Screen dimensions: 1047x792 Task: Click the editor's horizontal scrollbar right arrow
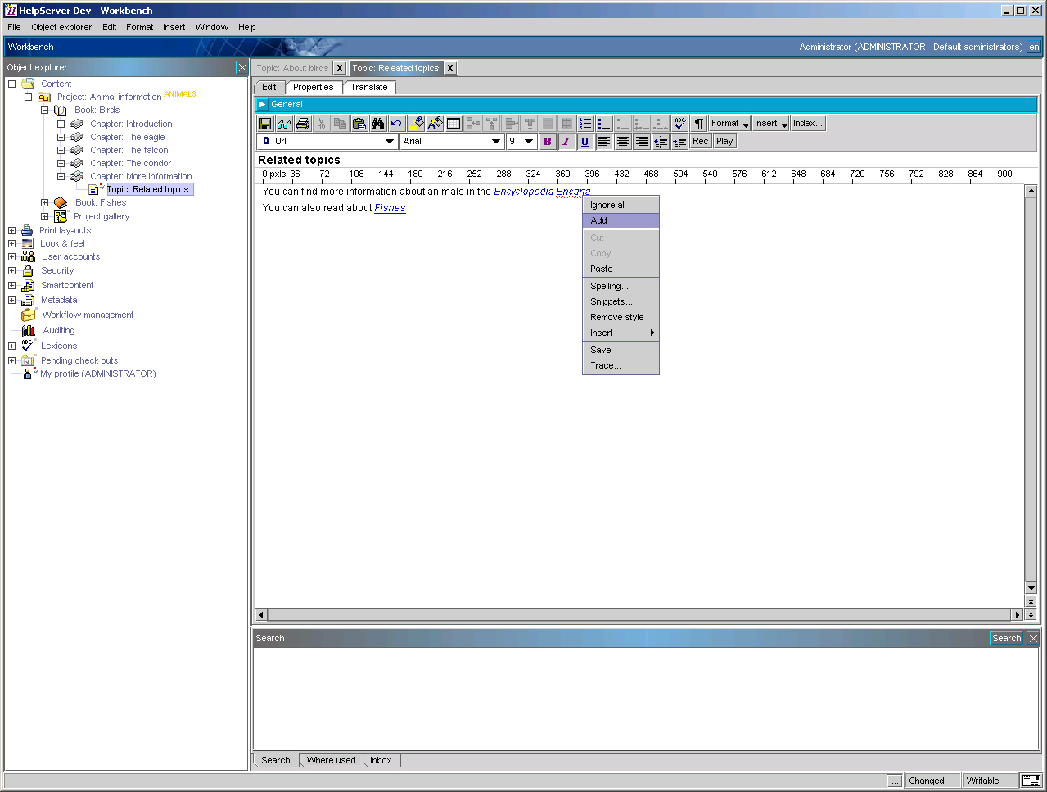coord(1018,614)
